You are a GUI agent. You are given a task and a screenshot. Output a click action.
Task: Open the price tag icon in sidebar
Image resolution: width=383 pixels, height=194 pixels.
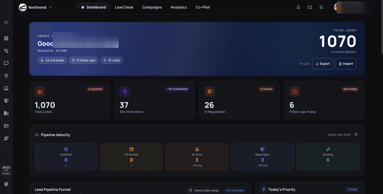(6, 101)
